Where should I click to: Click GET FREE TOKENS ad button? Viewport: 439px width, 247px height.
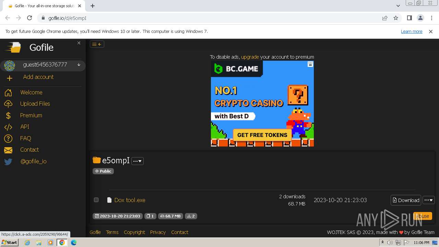pos(262,135)
